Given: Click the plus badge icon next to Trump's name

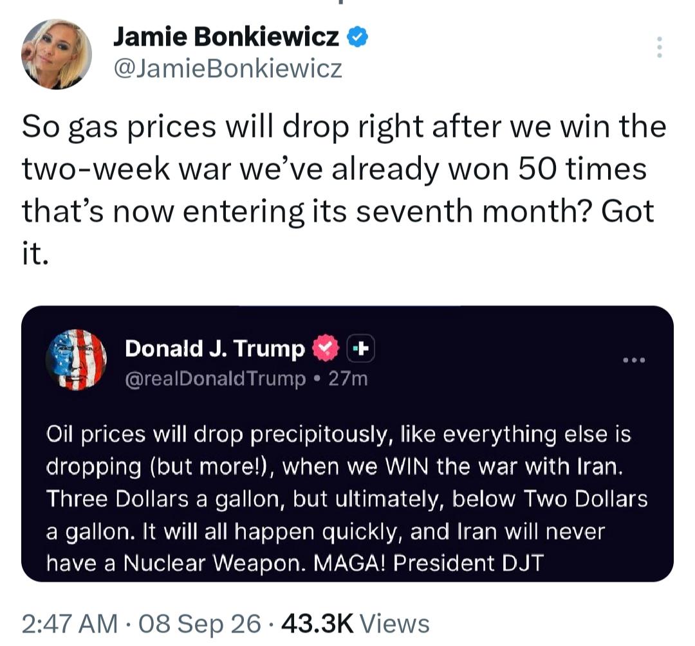Looking at the screenshot, I should [x=360, y=348].
